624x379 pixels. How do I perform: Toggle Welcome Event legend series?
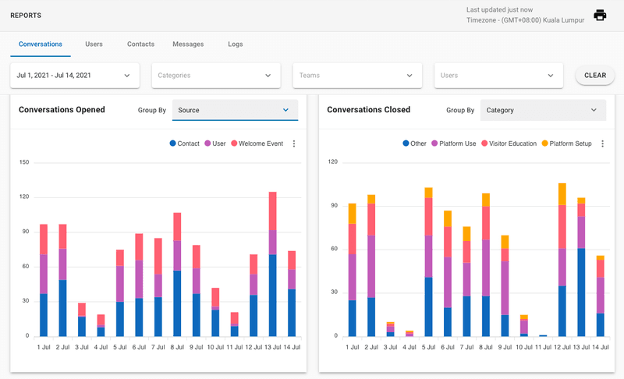tap(257, 143)
